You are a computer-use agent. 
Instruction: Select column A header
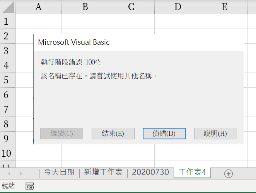[x=39, y=7]
